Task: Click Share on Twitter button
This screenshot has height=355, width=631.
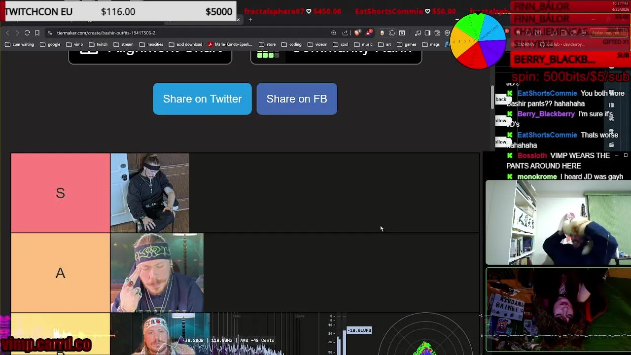Action: point(202,99)
